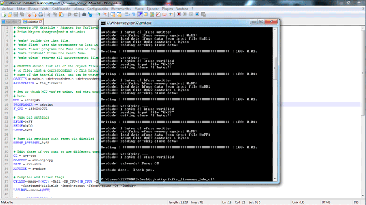Click 'UTF-8' encoding in status bar
The height and width of the screenshot is (205, 366).
click(326, 202)
